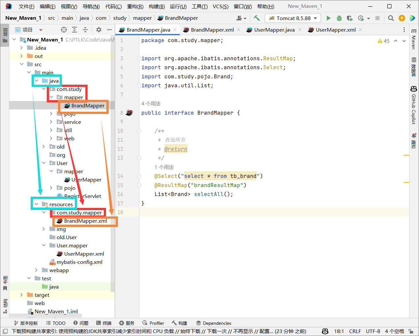Open Project panel settings gear
419x336 pixels.
[x=99, y=30]
